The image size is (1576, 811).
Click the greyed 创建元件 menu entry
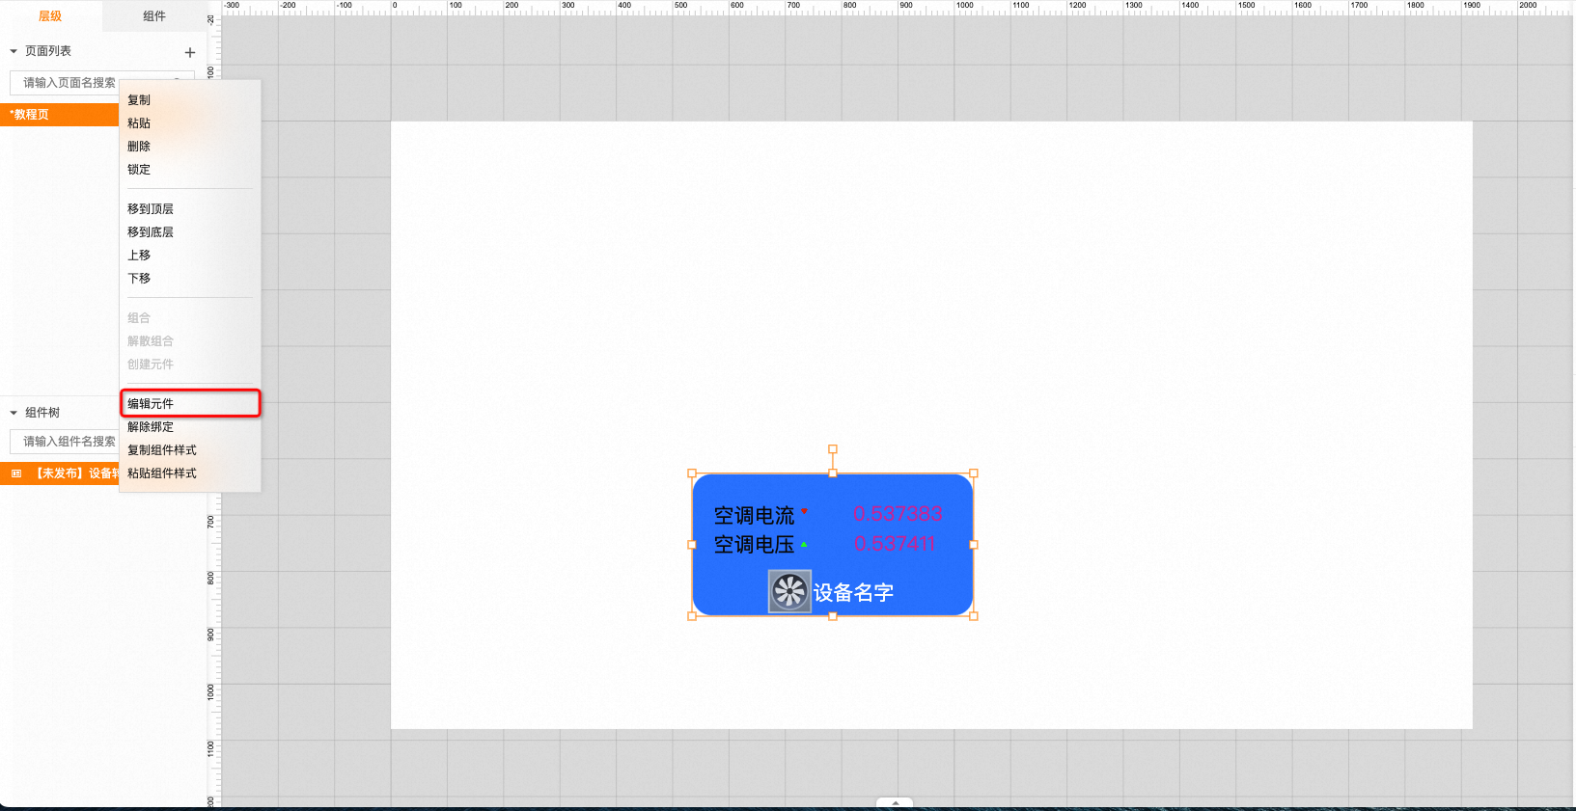(x=190, y=365)
